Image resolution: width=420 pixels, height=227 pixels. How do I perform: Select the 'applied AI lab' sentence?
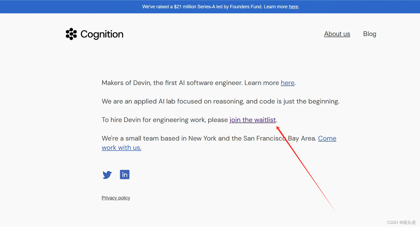point(221,101)
